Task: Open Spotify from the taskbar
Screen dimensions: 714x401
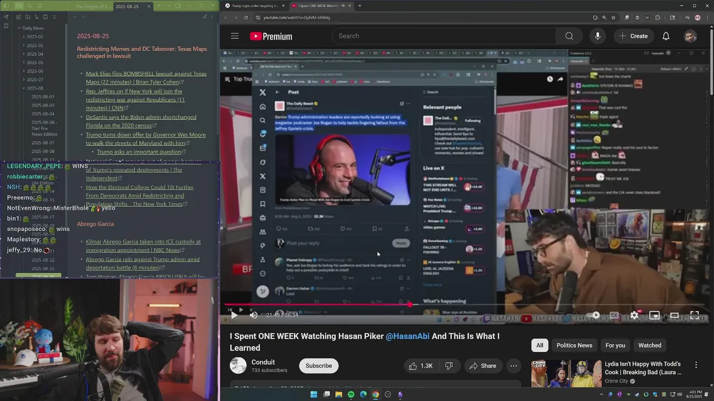Action: [x=351, y=394]
